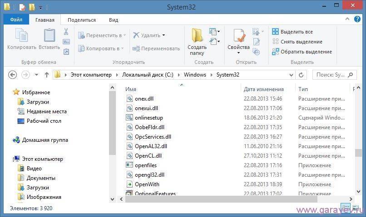Click the Properties icon in the quick access toolbar

tap(22, 7)
